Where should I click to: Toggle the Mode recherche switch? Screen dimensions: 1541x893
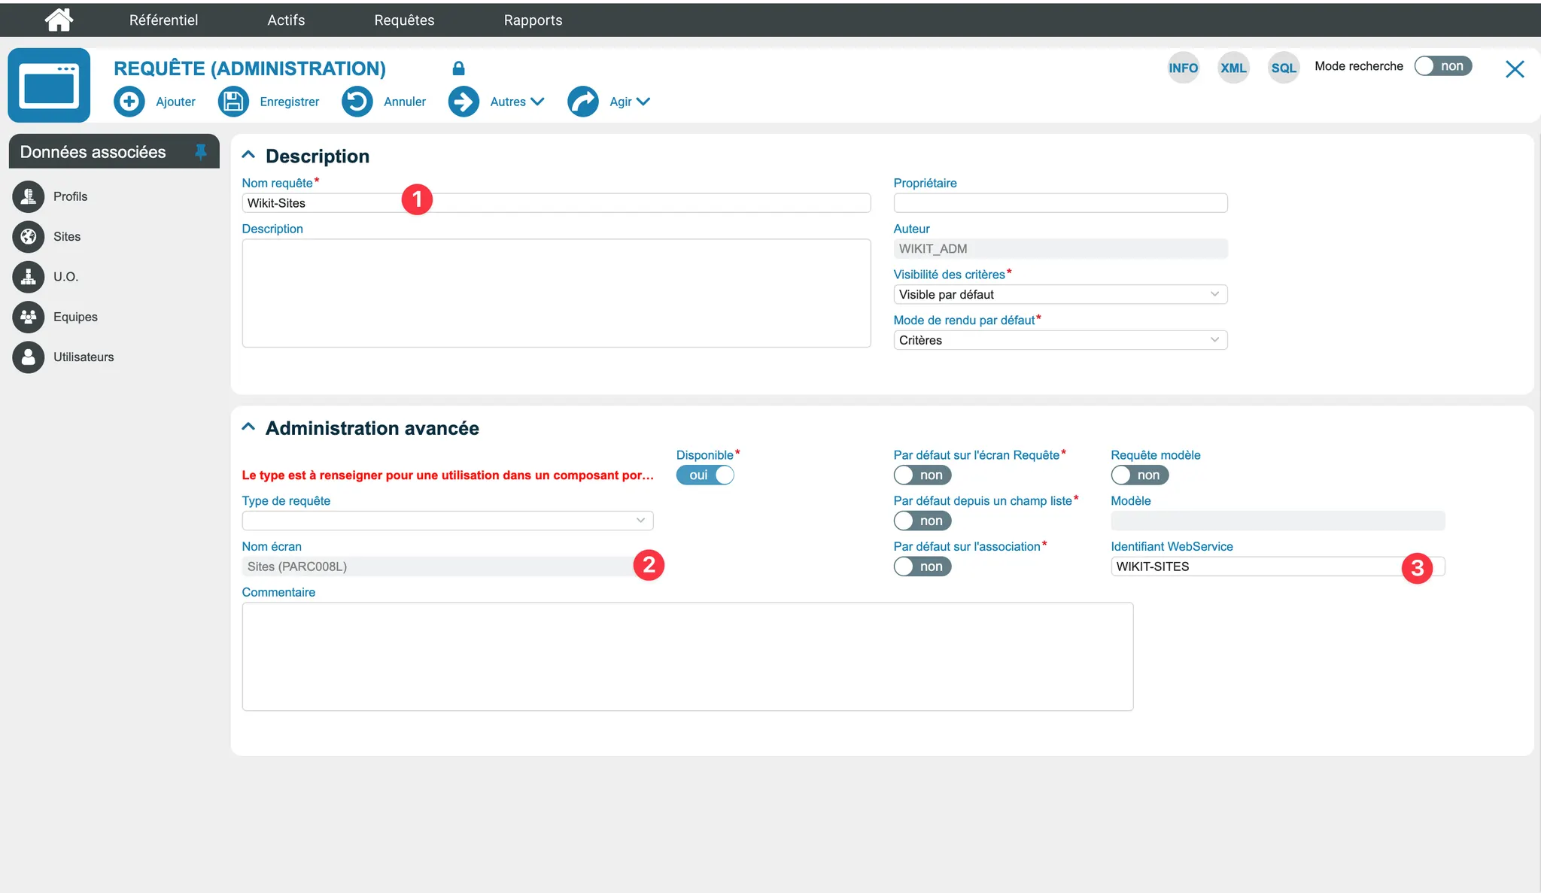pos(1442,66)
